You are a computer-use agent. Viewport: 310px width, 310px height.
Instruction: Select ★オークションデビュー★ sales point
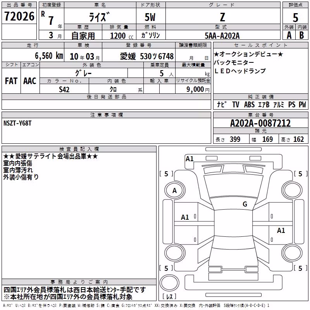248,54
